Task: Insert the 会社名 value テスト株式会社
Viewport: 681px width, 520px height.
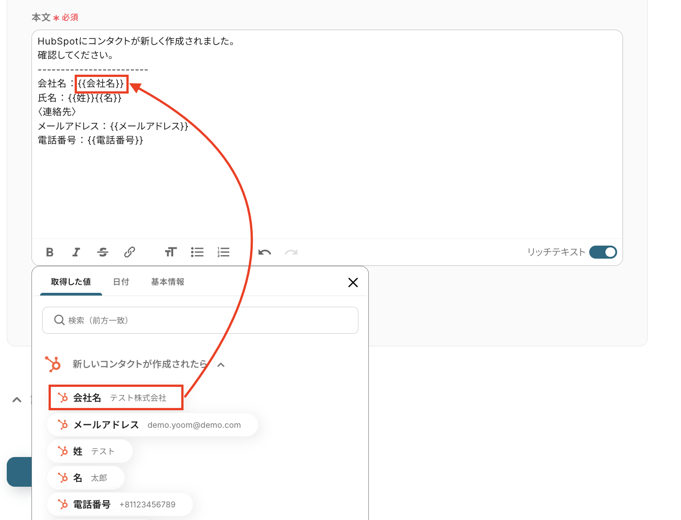Action: tap(116, 398)
